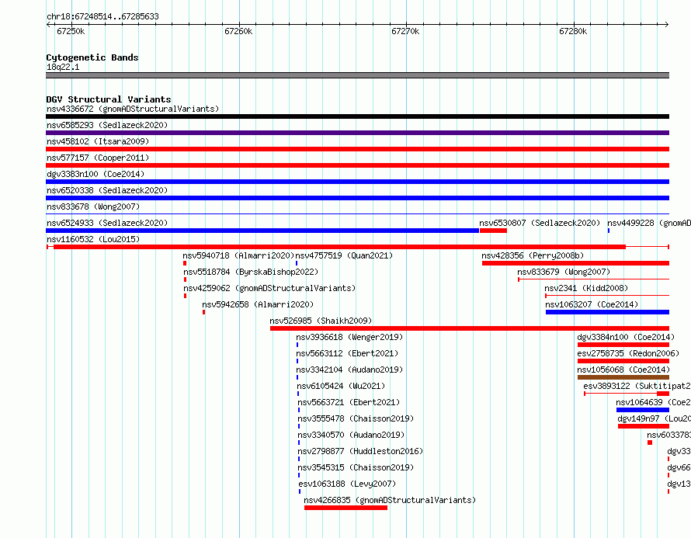
Task: Click the 67280k ruler tick label
Action: [573, 31]
